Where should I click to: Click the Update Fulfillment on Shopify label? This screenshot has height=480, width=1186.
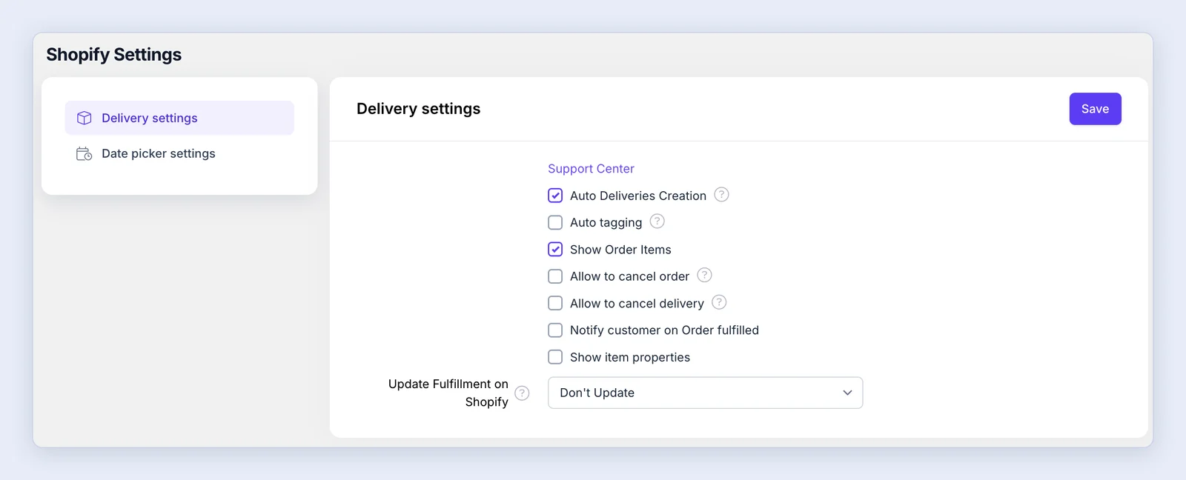point(448,393)
